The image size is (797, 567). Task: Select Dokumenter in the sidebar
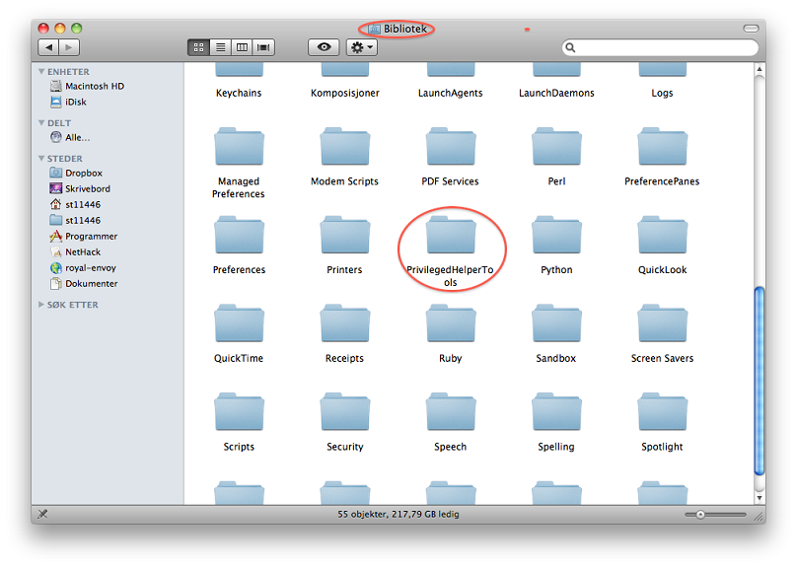pyautogui.click(x=91, y=284)
